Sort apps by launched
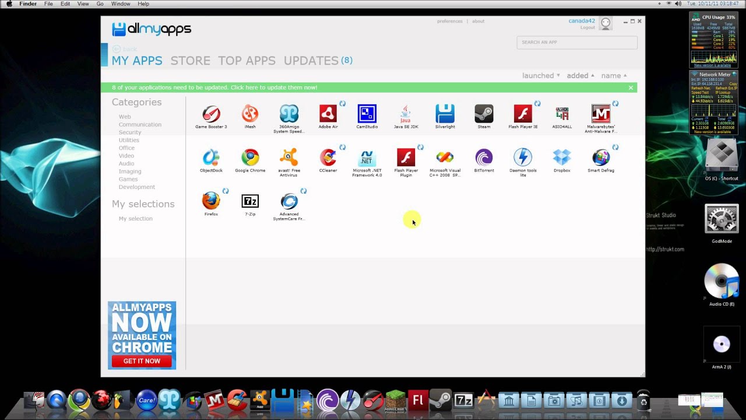This screenshot has width=746, height=420. click(541, 75)
